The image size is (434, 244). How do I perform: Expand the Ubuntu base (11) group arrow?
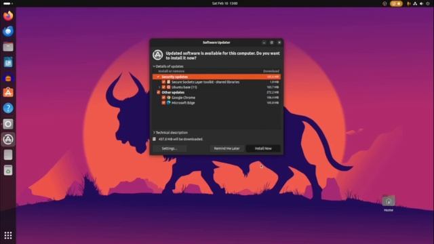pos(159,87)
